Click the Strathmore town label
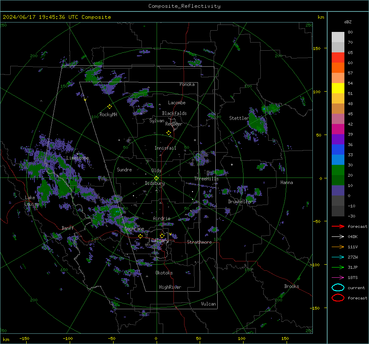The height and width of the screenshot is (344, 369). (199, 242)
